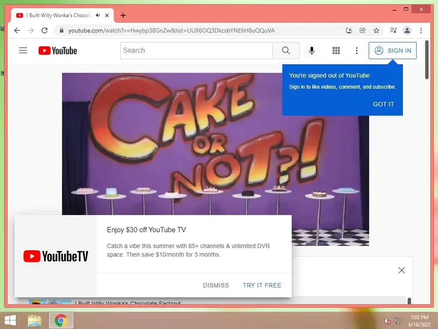Image resolution: width=438 pixels, height=329 pixels.
Task: Open the network tray icon
Action: click(398, 320)
